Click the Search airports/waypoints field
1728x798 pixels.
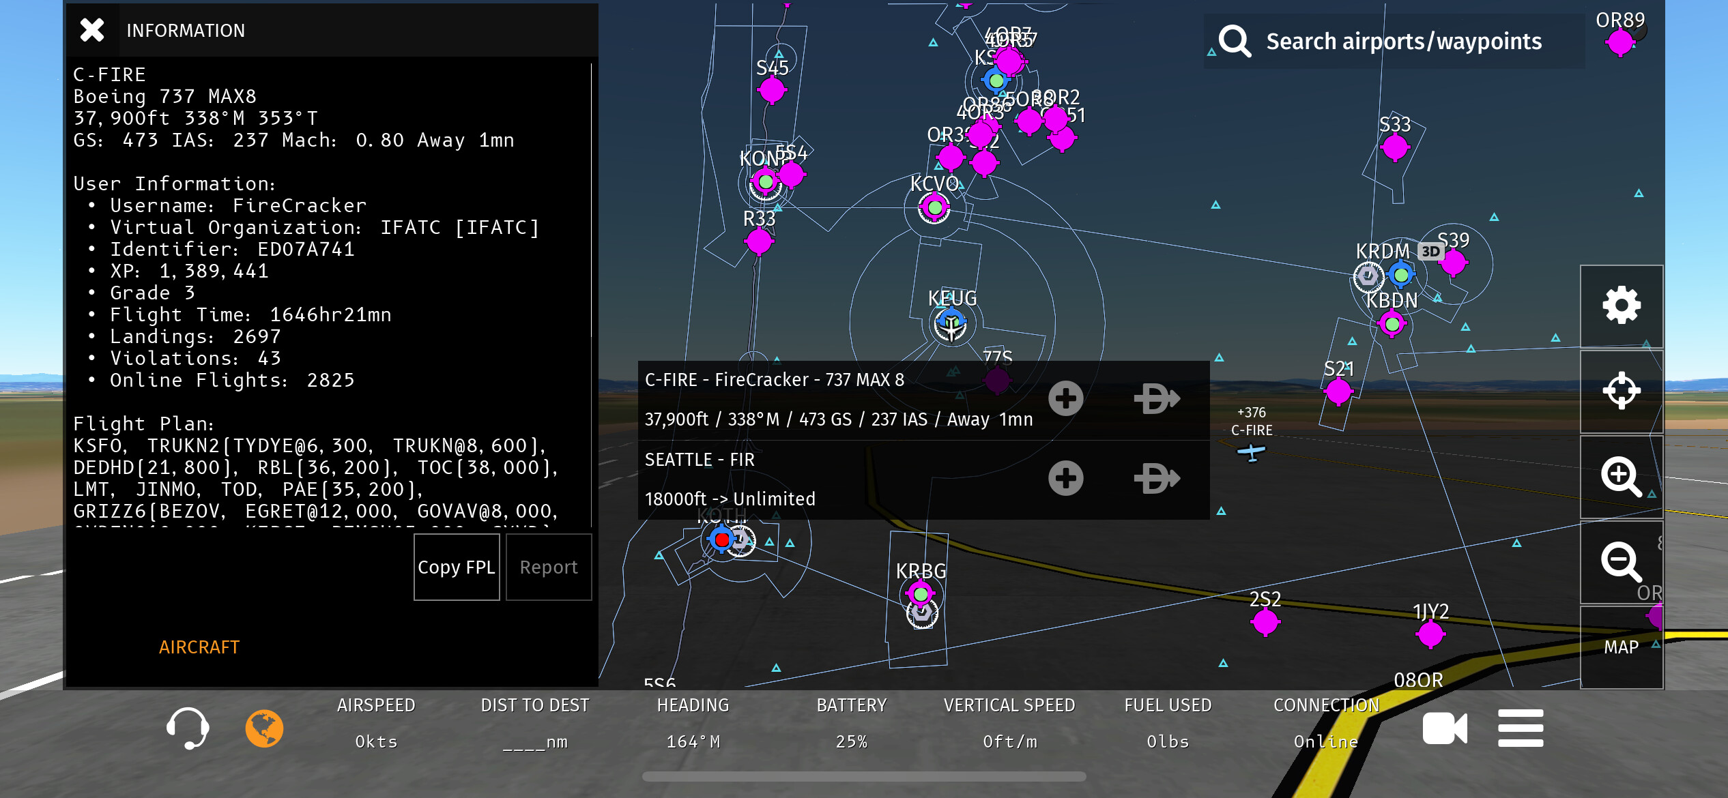pyautogui.click(x=1403, y=42)
